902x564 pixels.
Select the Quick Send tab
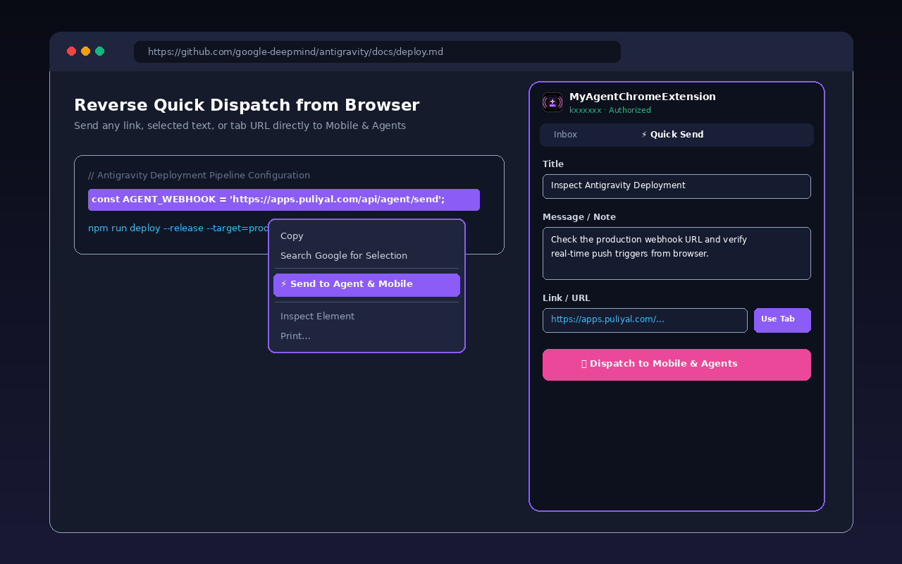(x=672, y=135)
